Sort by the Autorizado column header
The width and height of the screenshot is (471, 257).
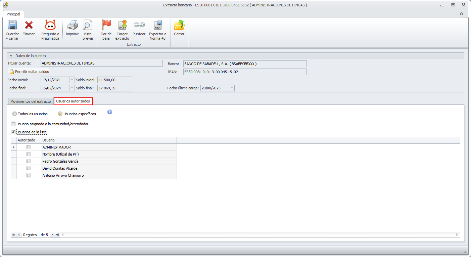pos(29,140)
